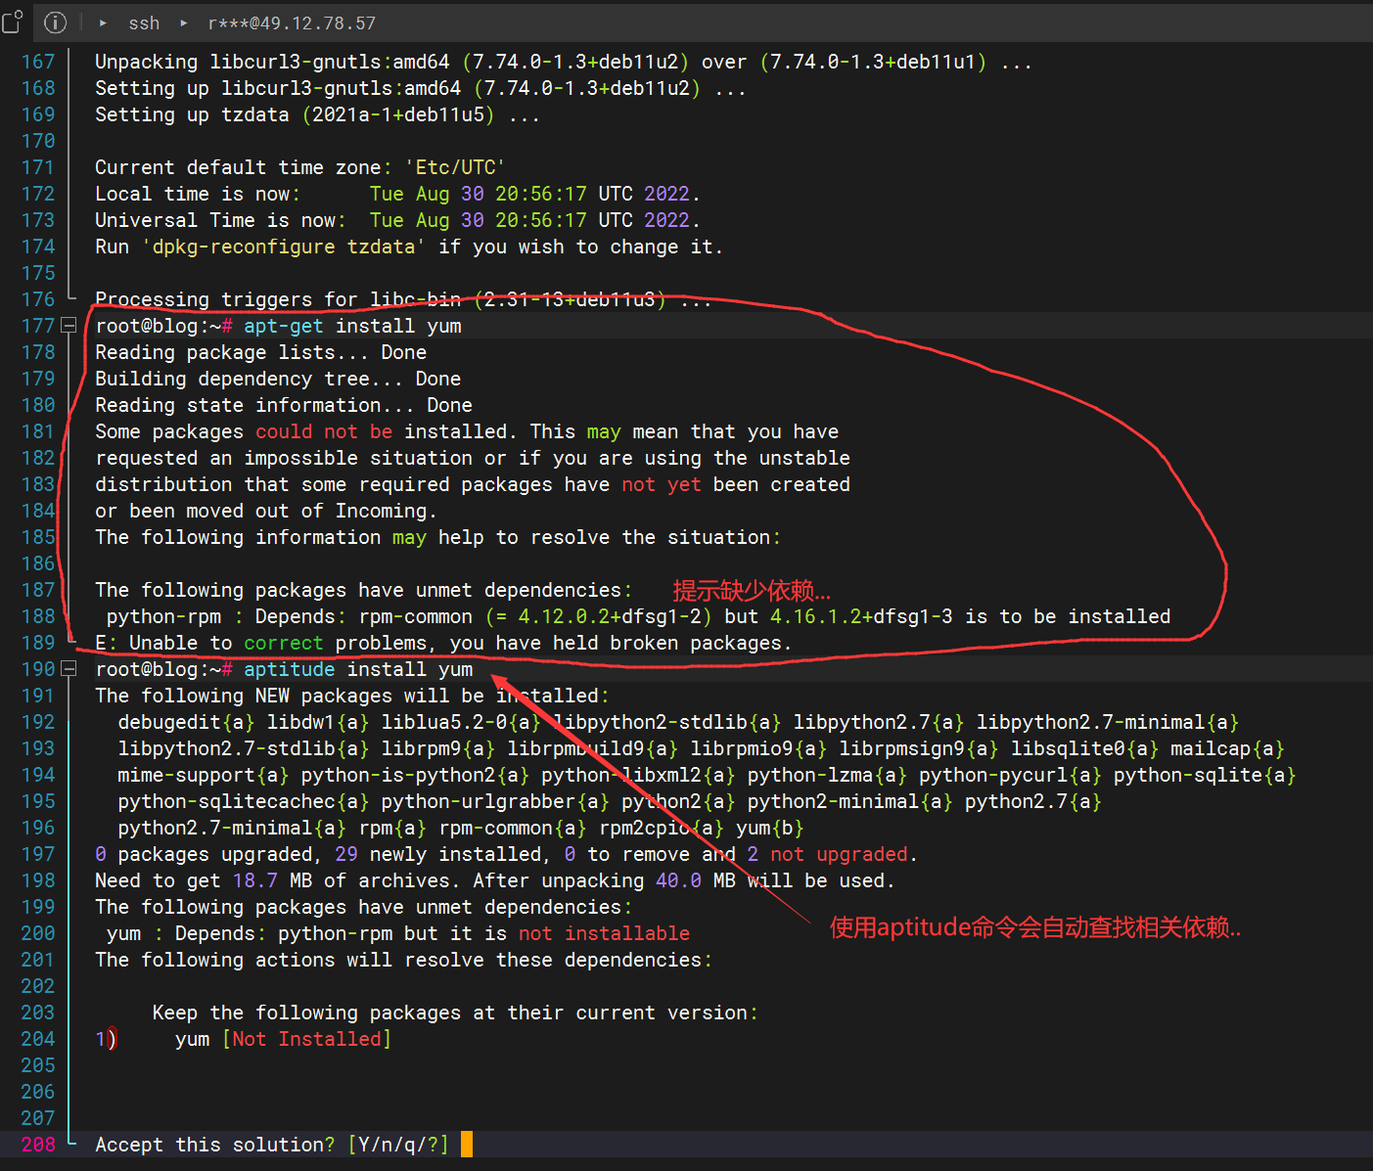
Task: Click 'or been moved out of Incoming.' line
Action: (266, 511)
